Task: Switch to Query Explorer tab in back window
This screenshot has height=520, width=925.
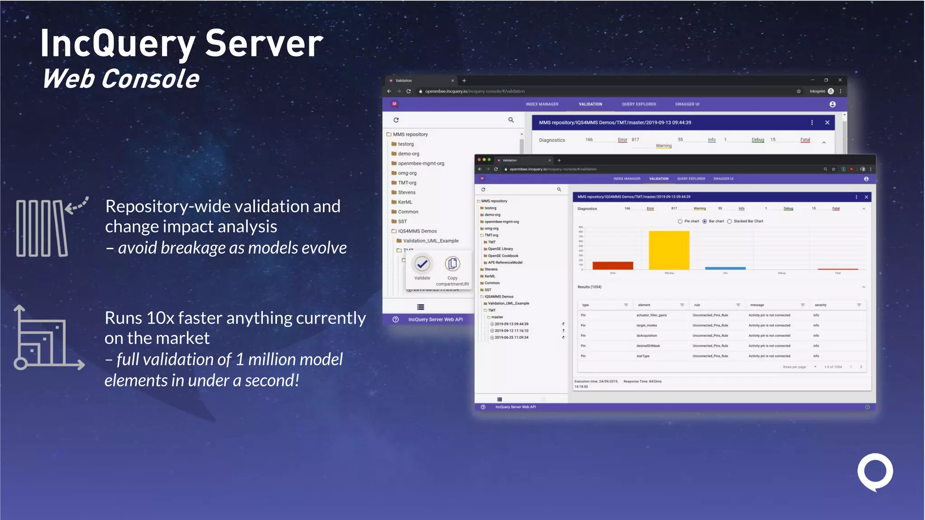Action: click(639, 104)
